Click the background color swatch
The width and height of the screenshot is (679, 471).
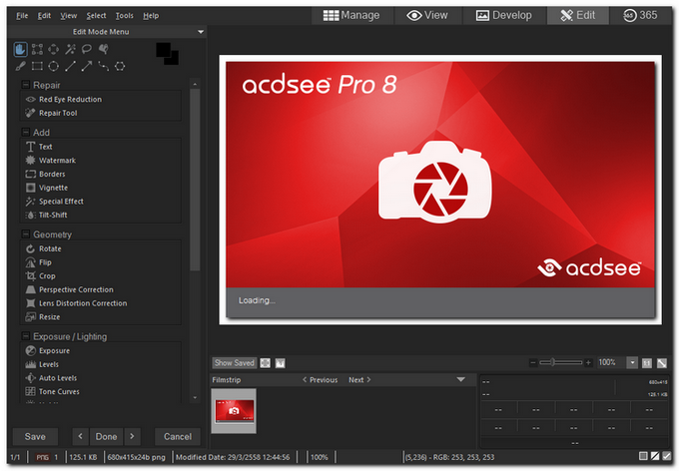(173, 59)
